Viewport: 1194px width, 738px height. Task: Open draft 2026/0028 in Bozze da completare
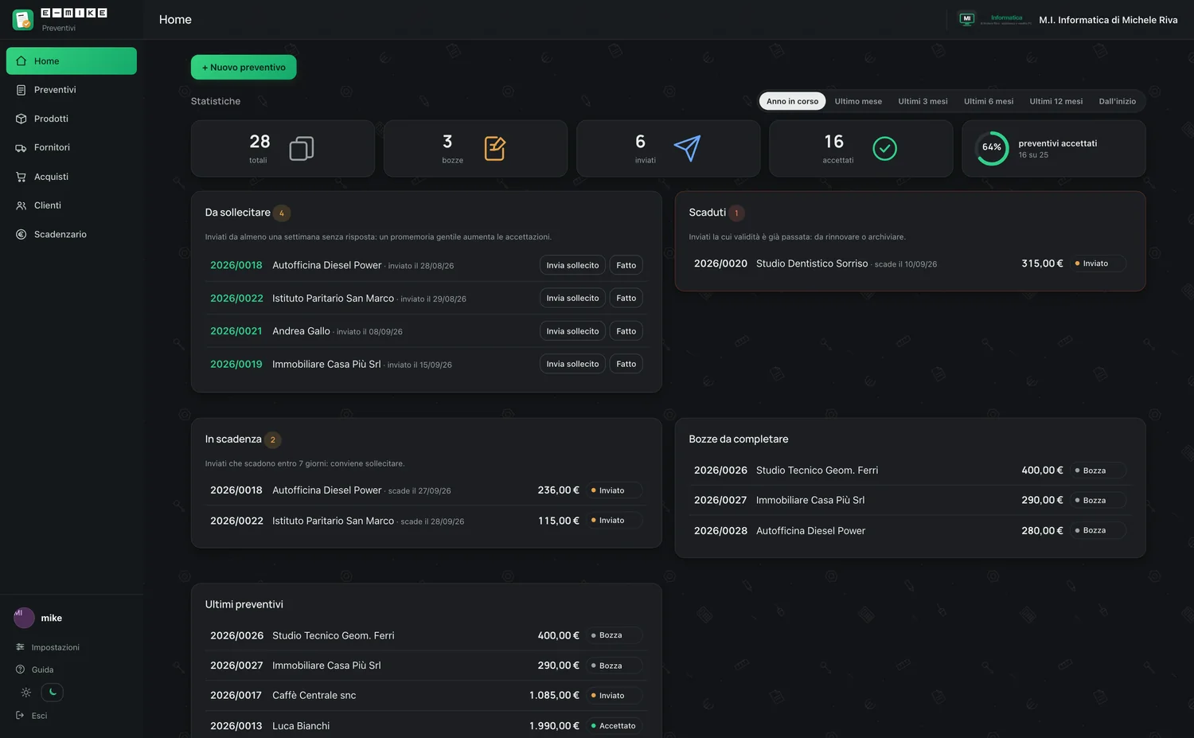tap(910, 531)
